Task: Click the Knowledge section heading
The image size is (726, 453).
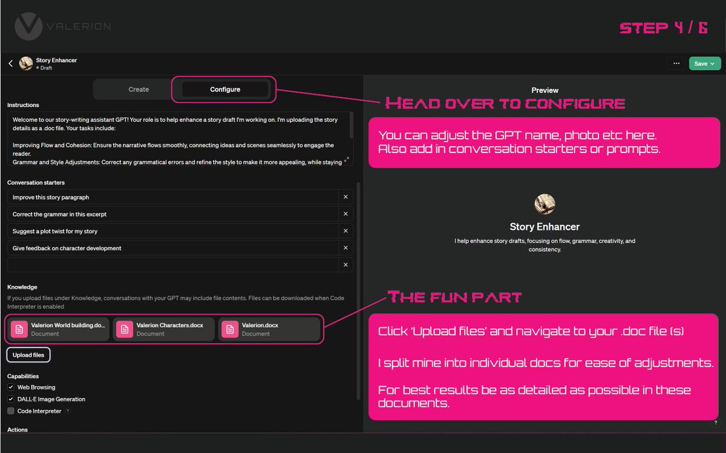Action: tap(22, 287)
